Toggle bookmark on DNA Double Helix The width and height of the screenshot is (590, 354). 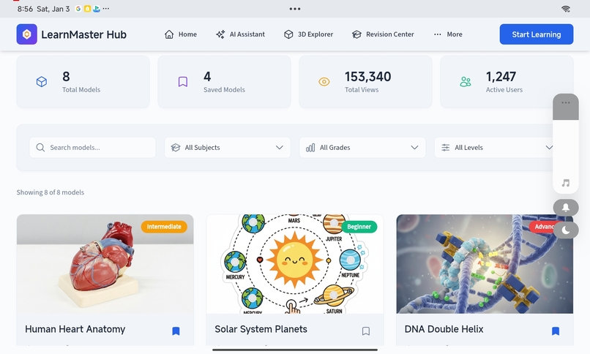pyautogui.click(x=556, y=331)
